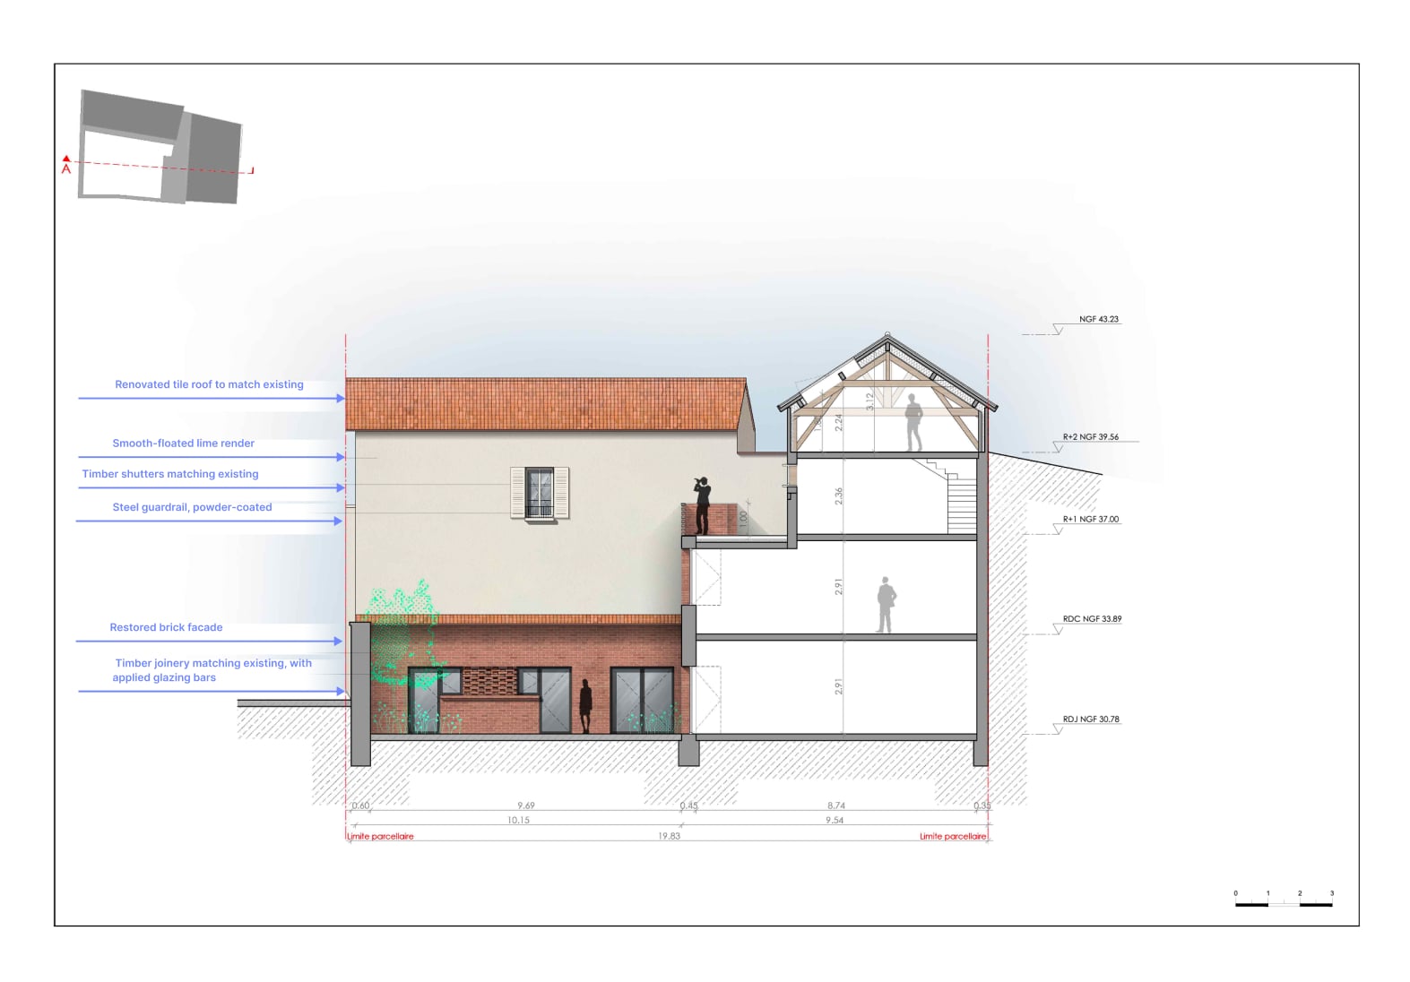
Task: Click the 'Smooth-floated lime render' annotation
Action: tap(183, 444)
